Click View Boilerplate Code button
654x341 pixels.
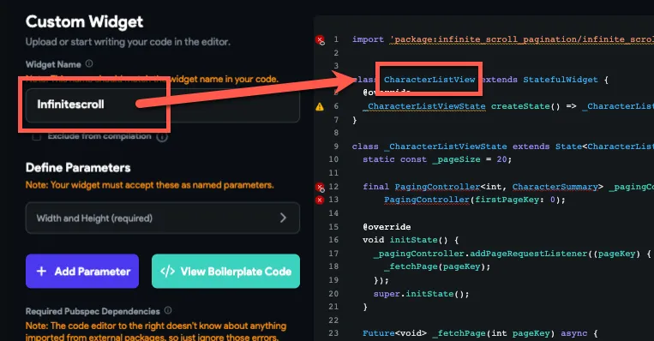[225, 271]
